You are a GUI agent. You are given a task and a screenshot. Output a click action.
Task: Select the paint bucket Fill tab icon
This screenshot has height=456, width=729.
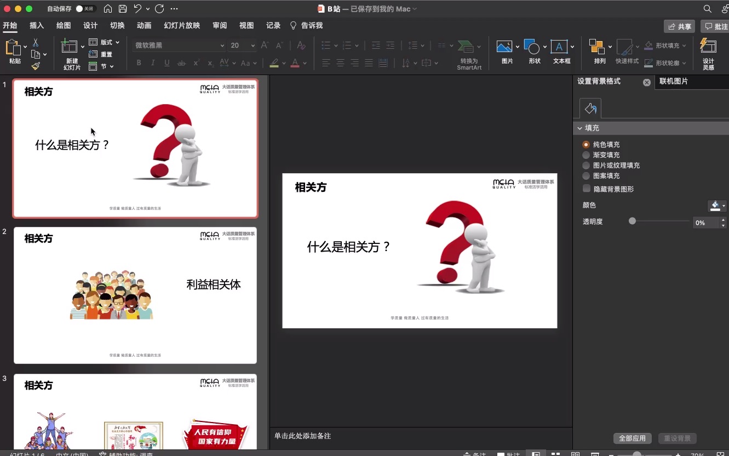(x=590, y=108)
